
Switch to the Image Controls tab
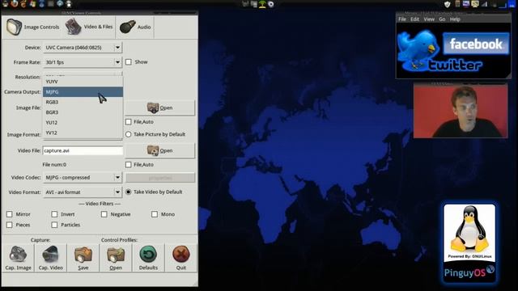click(32, 27)
